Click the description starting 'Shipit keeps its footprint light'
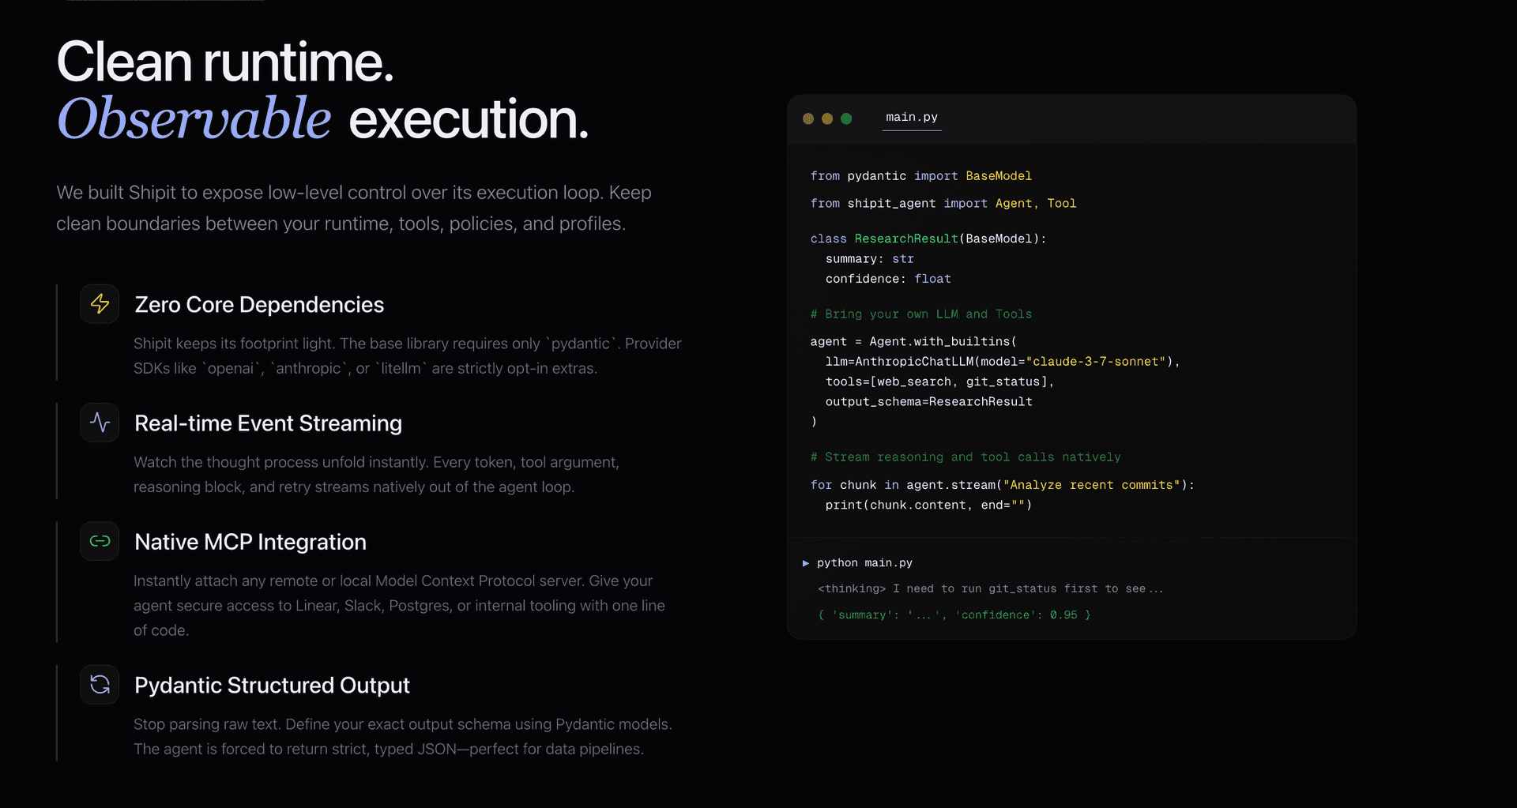Image resolution: width=1517 pixels, height=808 pixels. (407, 356)
